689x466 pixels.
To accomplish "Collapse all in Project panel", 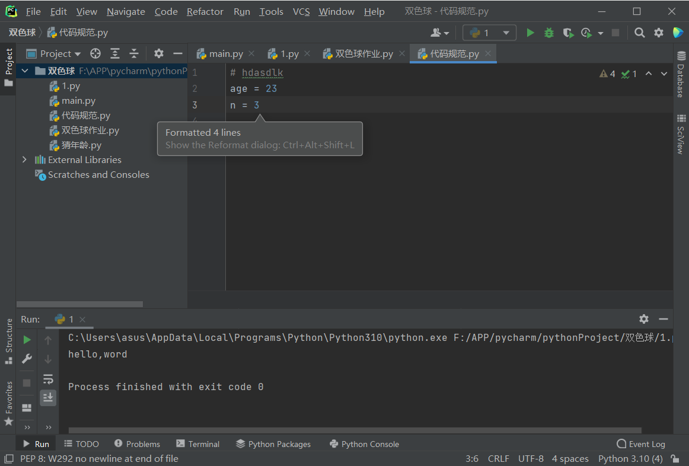I will 134,53.
